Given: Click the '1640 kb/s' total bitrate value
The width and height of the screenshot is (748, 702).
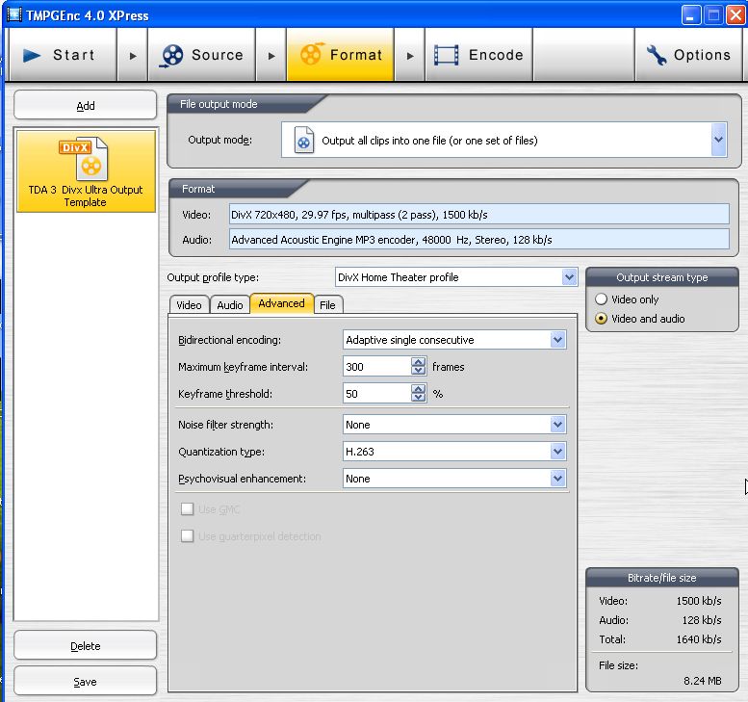Looking at the screenshot, I should (699, 639).
